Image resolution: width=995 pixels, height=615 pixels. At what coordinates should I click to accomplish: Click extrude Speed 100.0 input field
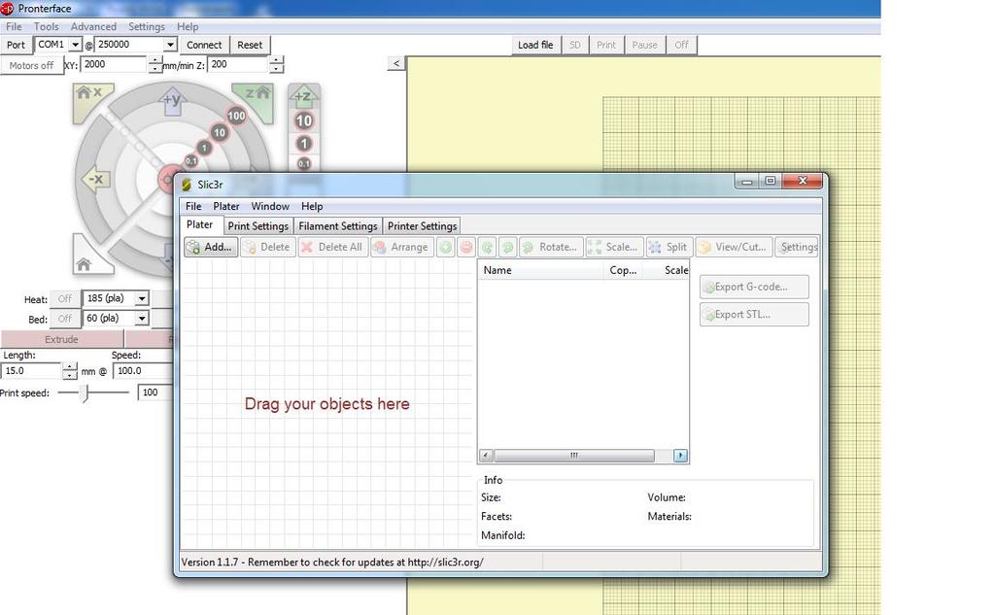[x=144, y=371]
